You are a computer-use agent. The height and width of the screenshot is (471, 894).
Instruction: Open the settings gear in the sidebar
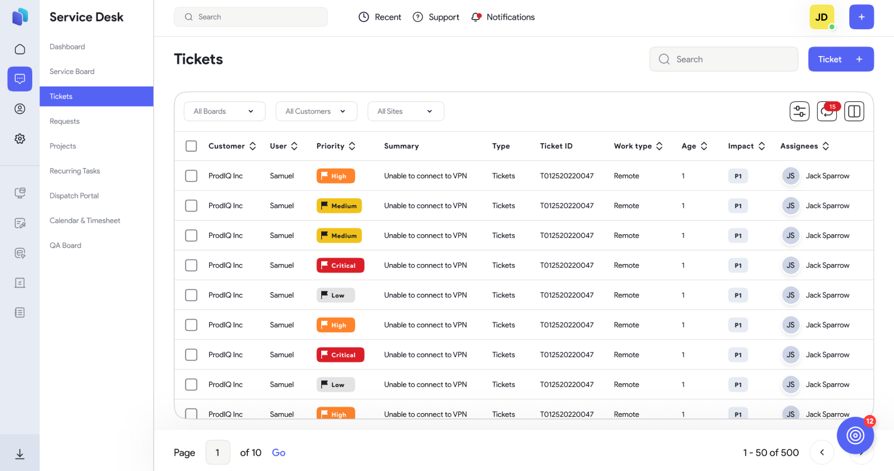pos(20,138)
